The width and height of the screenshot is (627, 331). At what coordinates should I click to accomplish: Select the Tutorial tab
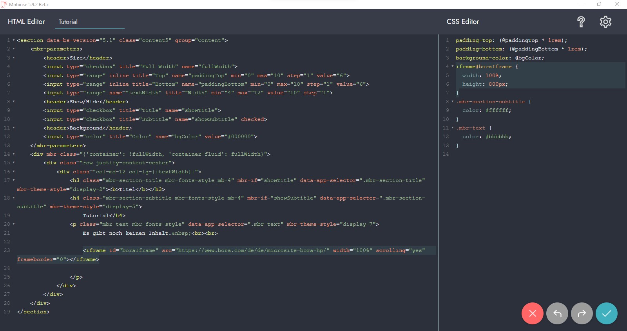click(x=68, y=22)
